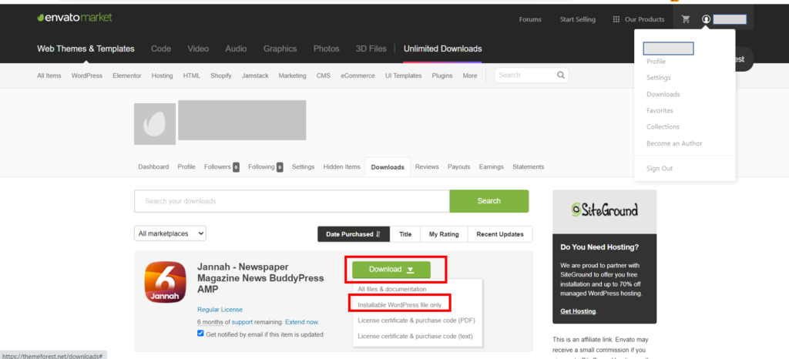The height and width of the screenshot is (359, 789).
Task: Expand the green Download button menu
Action: (x=391, y=270)
